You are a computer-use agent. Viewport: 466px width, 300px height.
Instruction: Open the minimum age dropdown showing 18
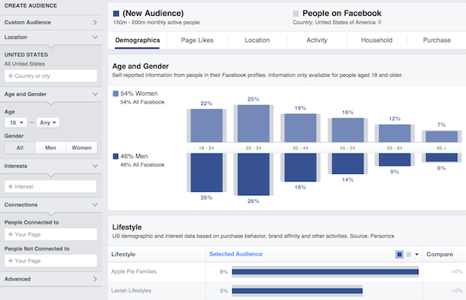[16, 122]
